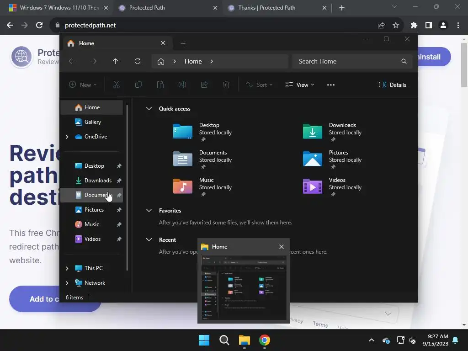Viewport: 468px width, 351px height.
Task: Click the chevron after Home in address bar
Action: coord(212,61)
